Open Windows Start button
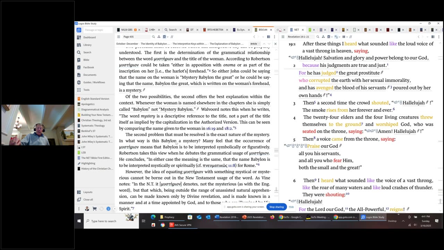The height and width of the screenshot is (250, 444). coord(79,221)
